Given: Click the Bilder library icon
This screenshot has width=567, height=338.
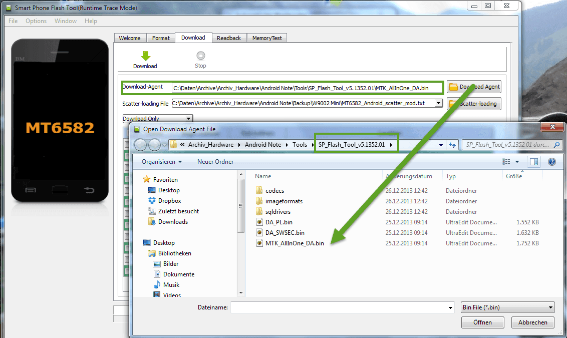Looking at the screenshot, I should tap(157, 264).
